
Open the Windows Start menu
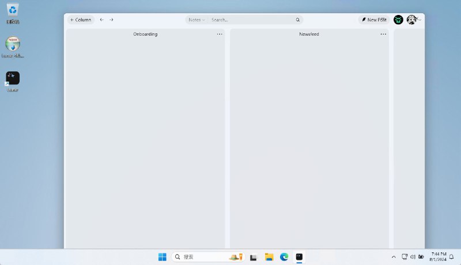(163, 257)
